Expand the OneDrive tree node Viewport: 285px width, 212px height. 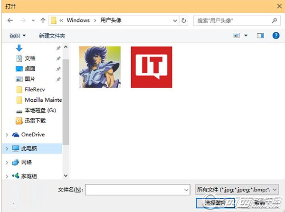pos(7,135)
